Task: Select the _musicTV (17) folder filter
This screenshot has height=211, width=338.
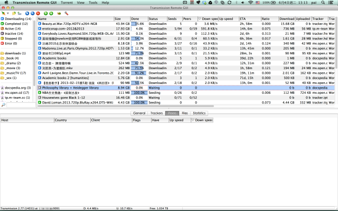Action: tap(17, 72)
